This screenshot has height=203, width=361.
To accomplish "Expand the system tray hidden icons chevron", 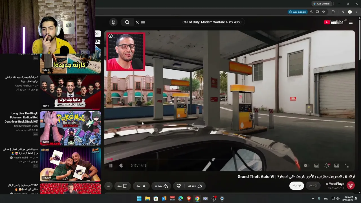I will (313, 198).
